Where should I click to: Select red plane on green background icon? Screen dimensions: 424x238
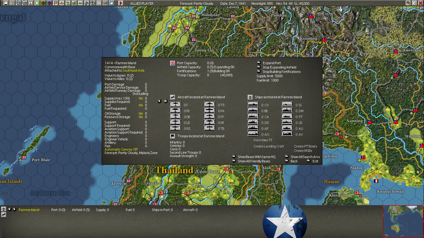43,3
